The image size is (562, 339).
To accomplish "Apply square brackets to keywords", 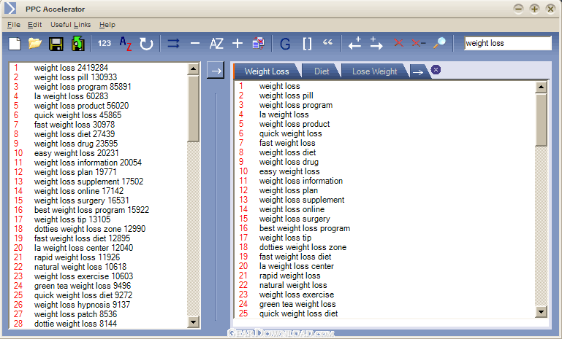I will point(306,44).
